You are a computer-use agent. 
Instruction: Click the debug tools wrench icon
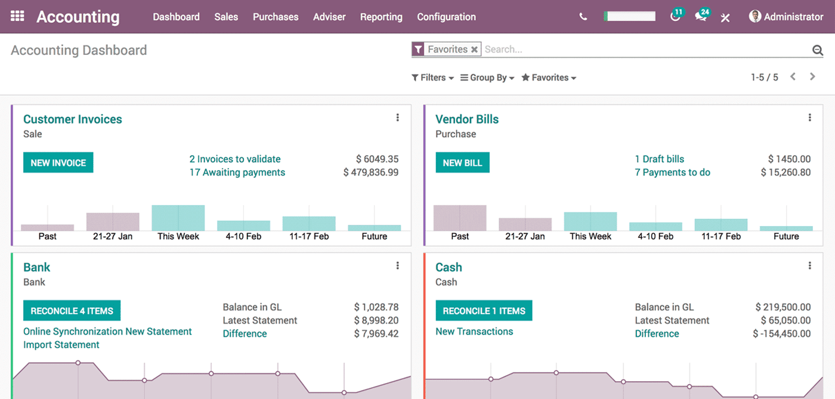725,17
